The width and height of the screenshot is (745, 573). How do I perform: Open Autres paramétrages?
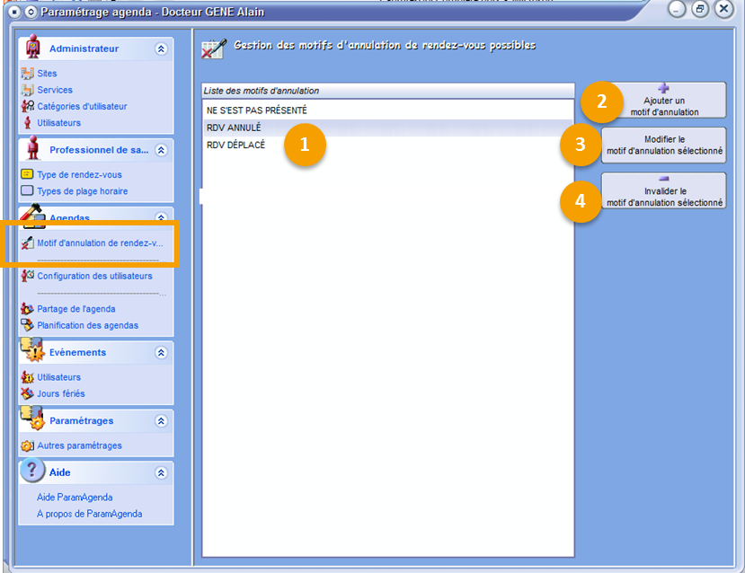click(79, 445)
